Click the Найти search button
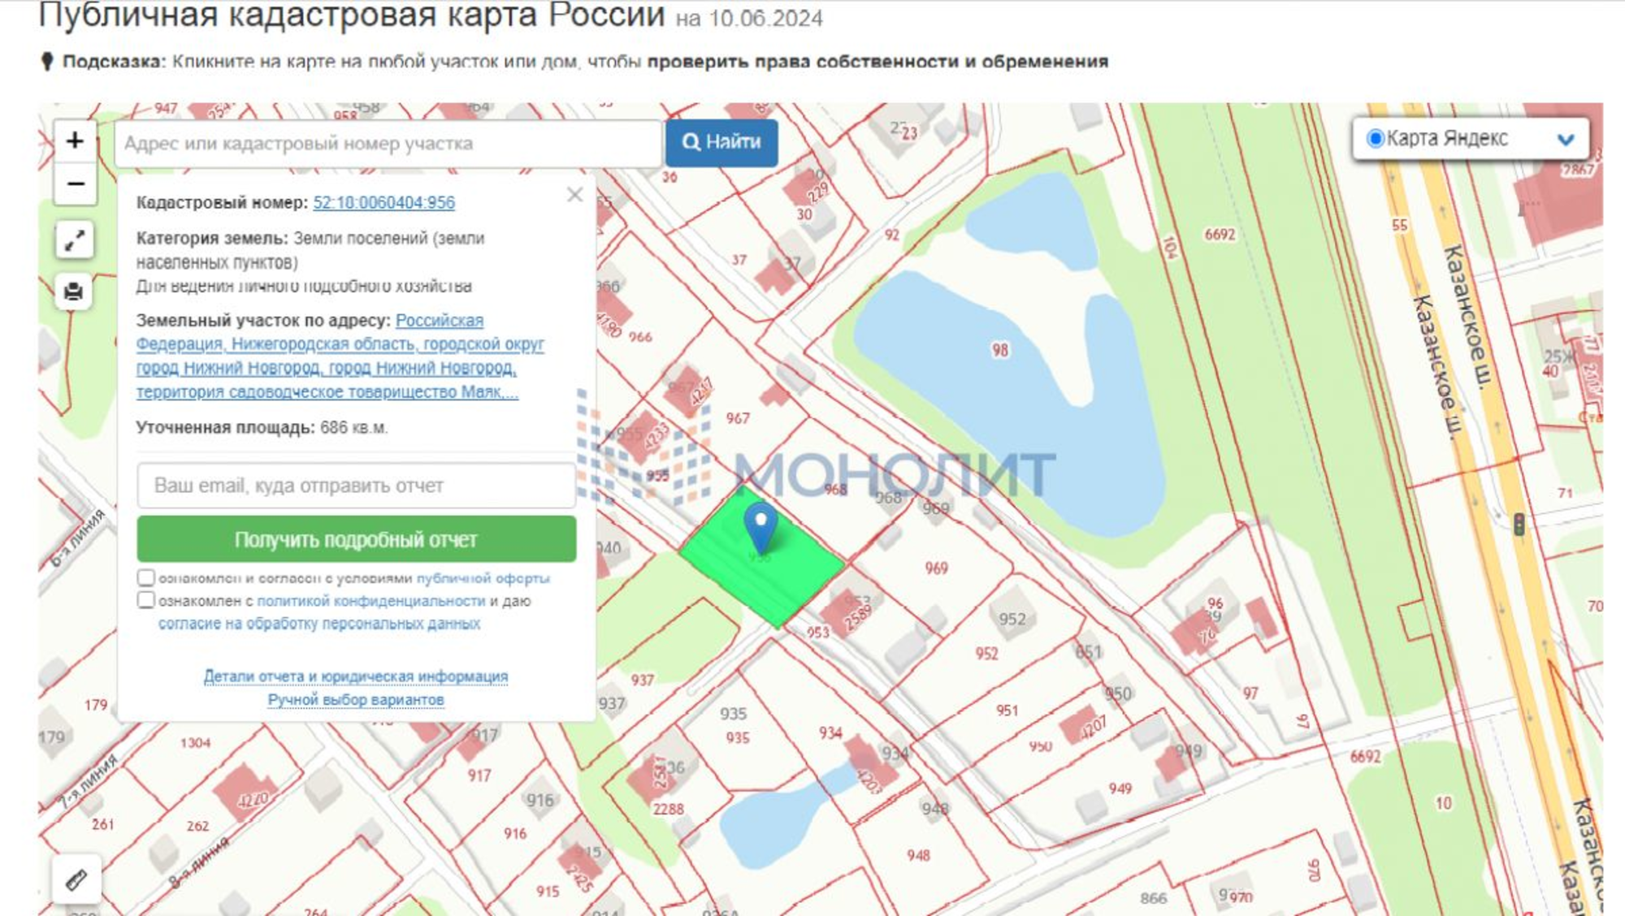Screen dimensions: 1625x916 (721, 142)
